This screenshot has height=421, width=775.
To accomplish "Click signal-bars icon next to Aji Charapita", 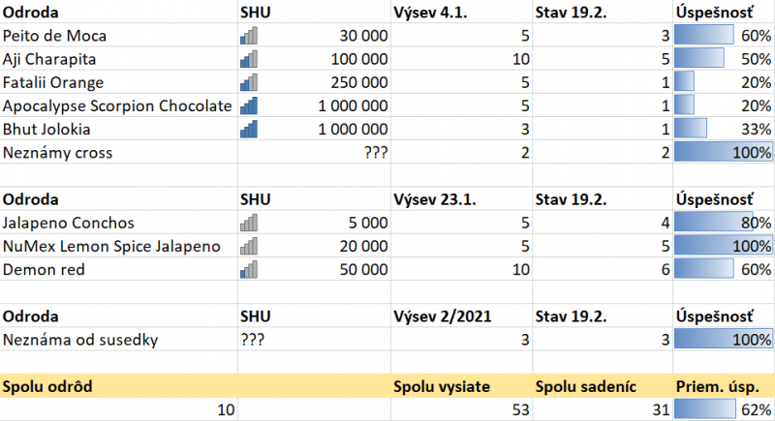I will coord(248,59).
